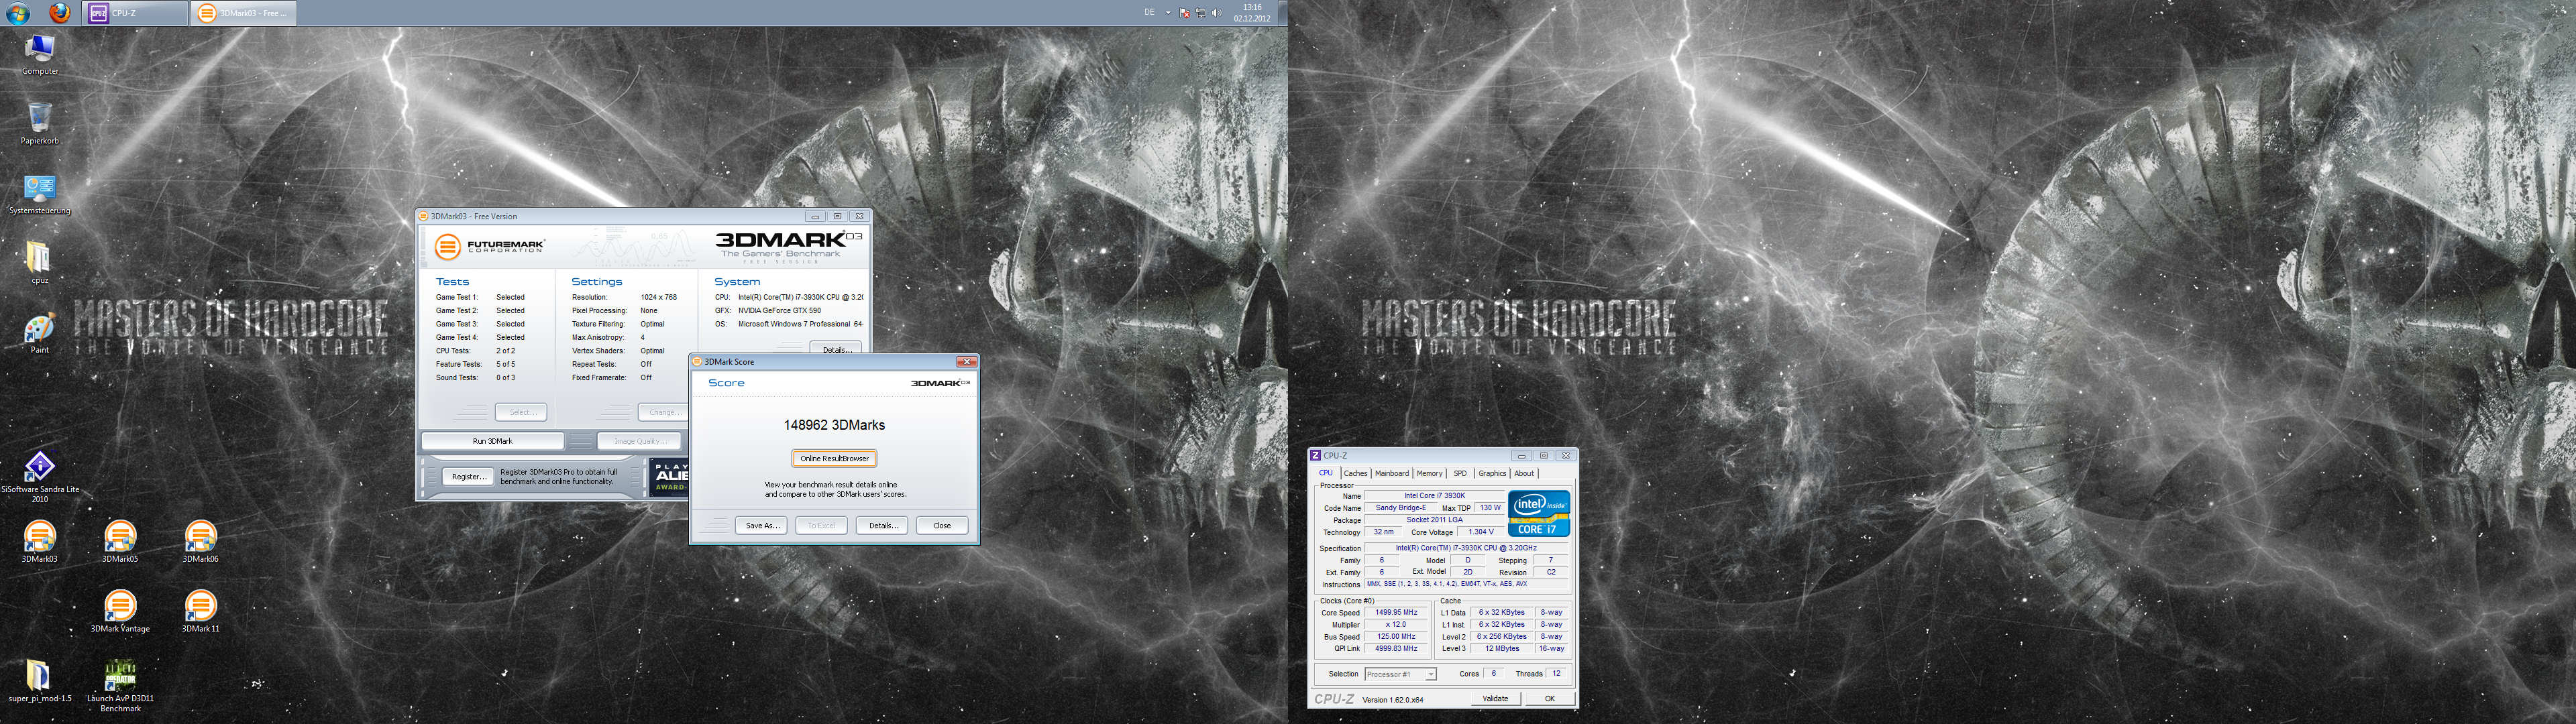Screen dimensions: 2576x724
Task: Click the 148962 3DMarks score text
Action: (834, 425)
